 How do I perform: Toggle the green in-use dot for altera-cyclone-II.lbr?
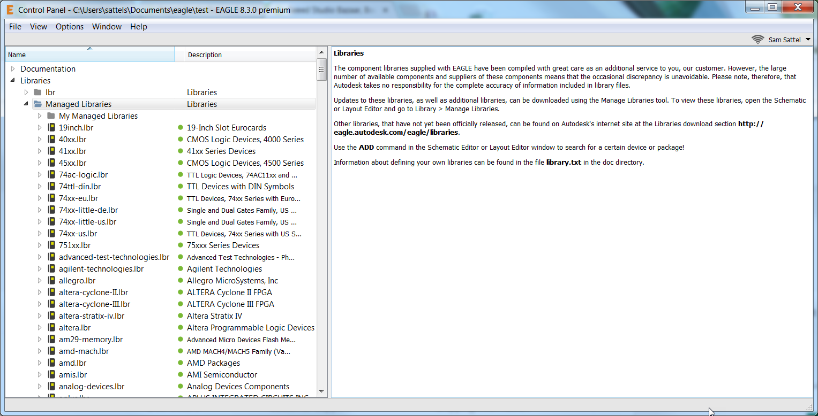pos(181,292)
